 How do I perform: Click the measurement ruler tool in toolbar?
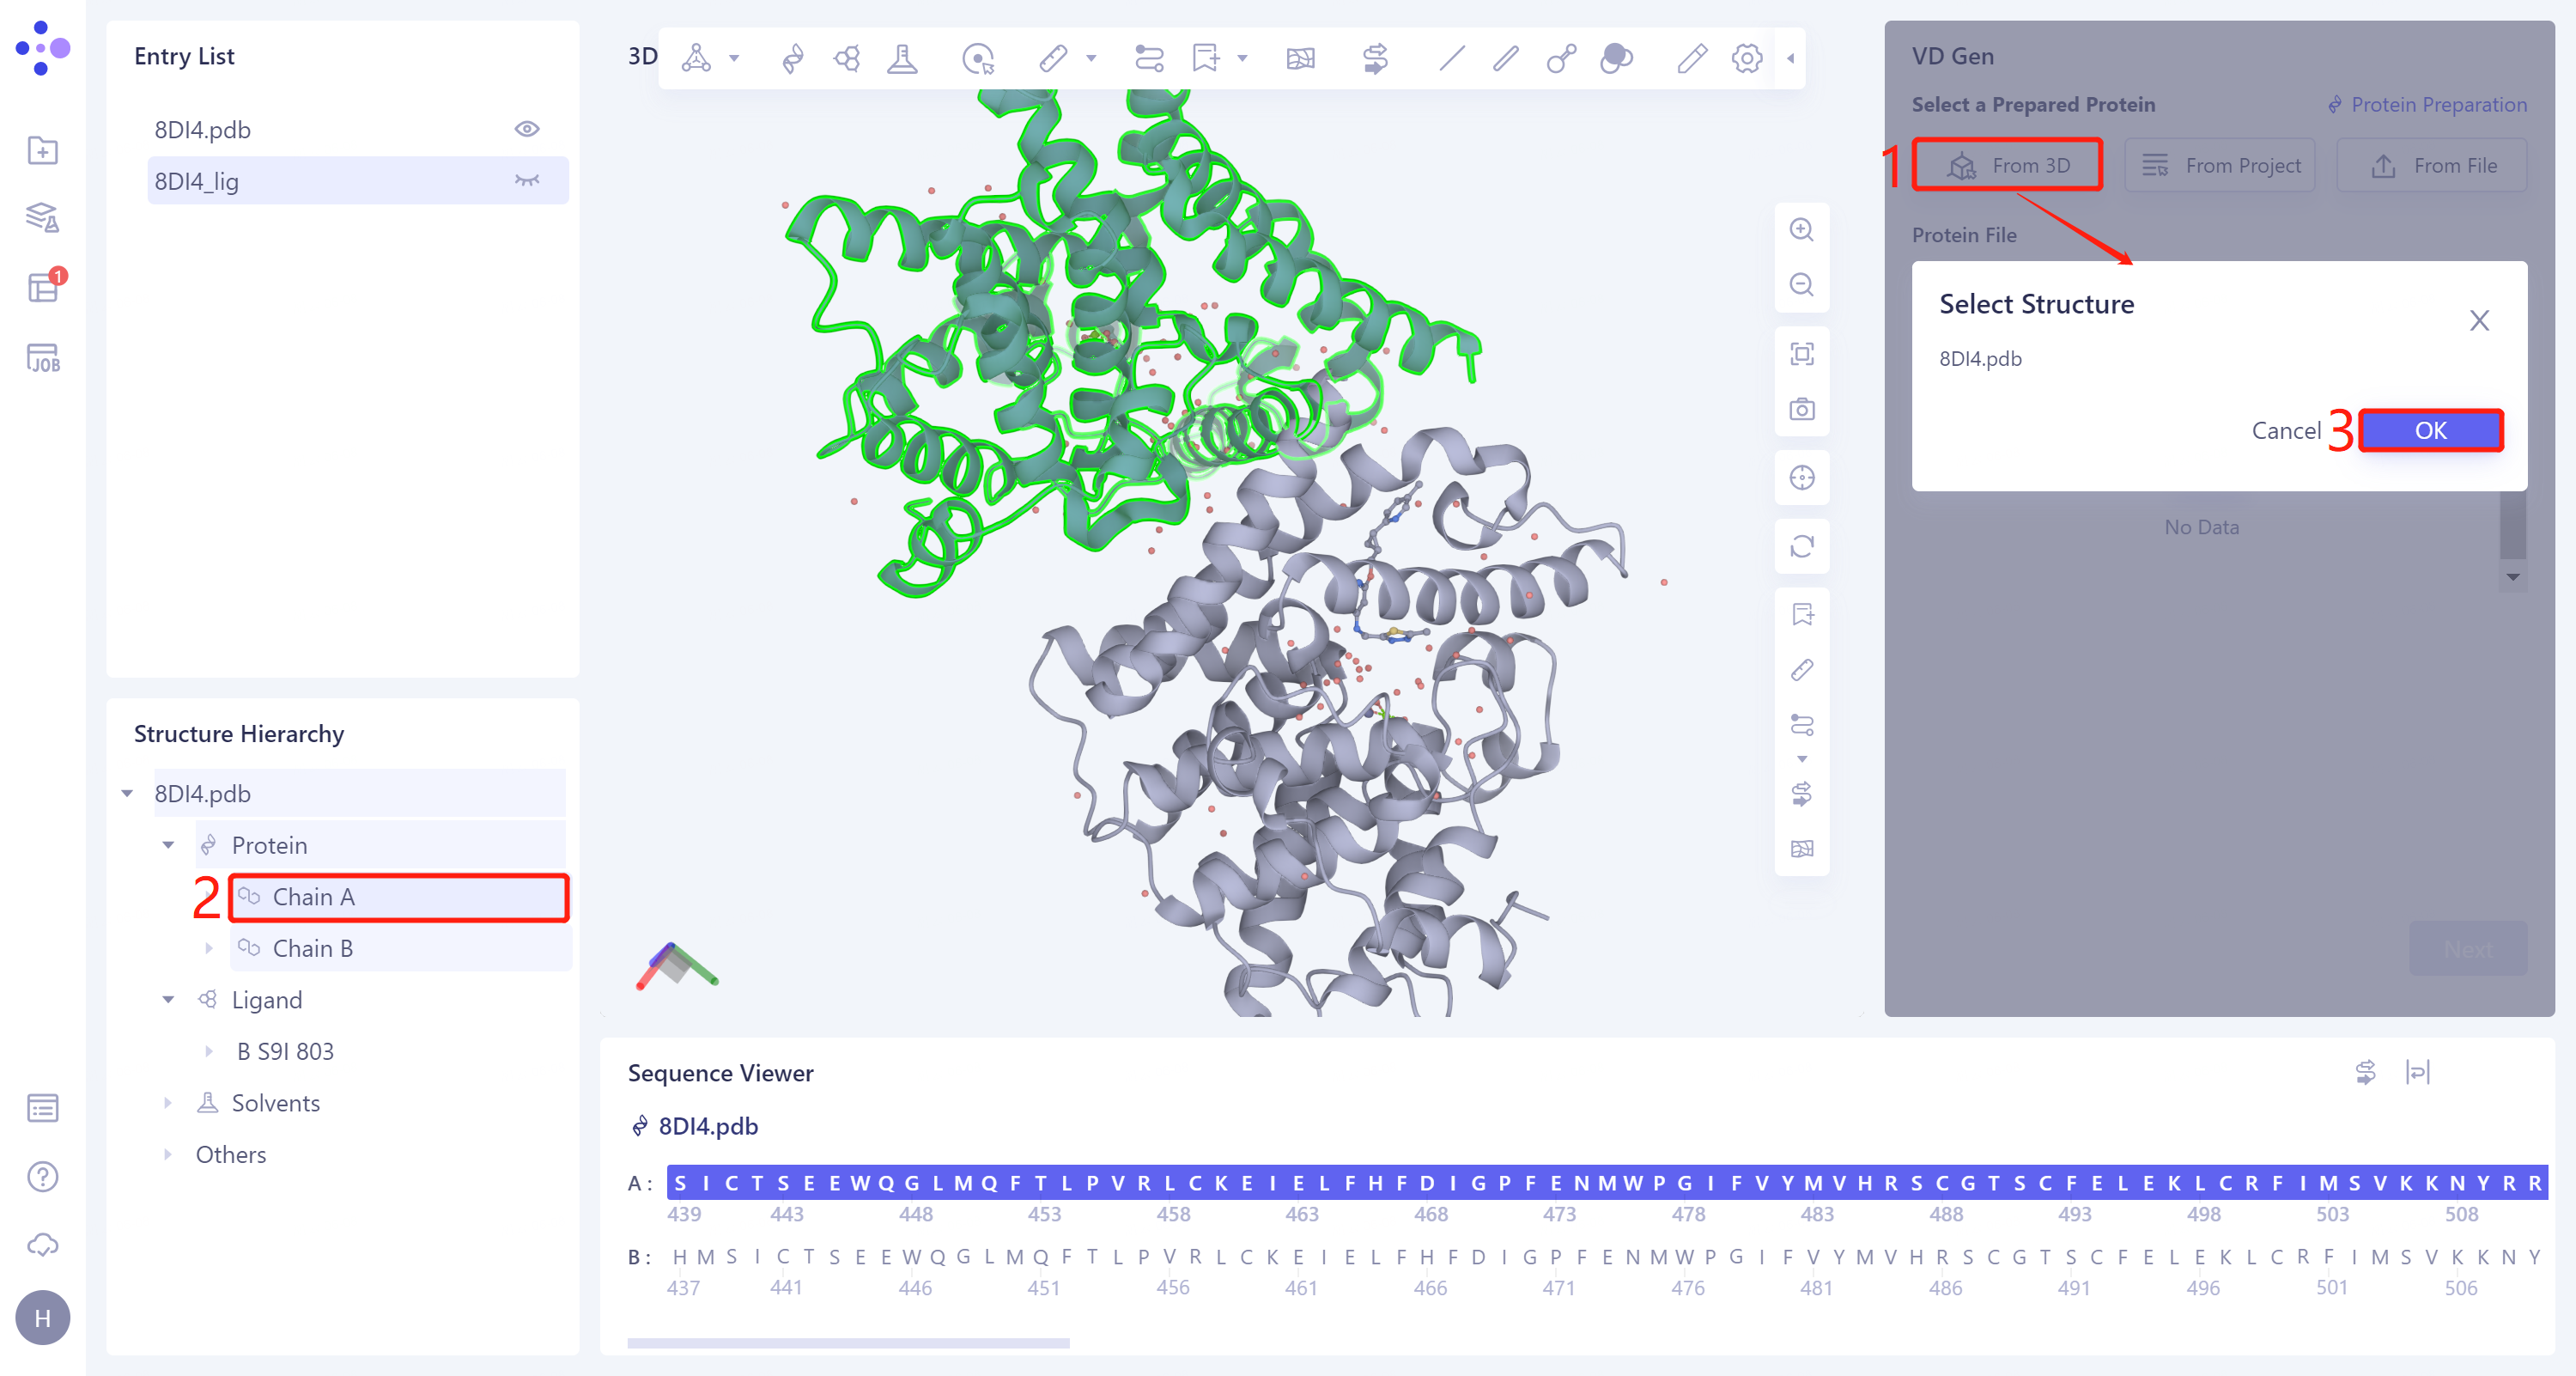tap(1052, 58)
